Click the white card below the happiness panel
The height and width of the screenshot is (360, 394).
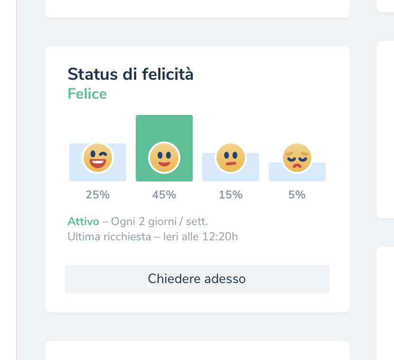tap(197, 351)
